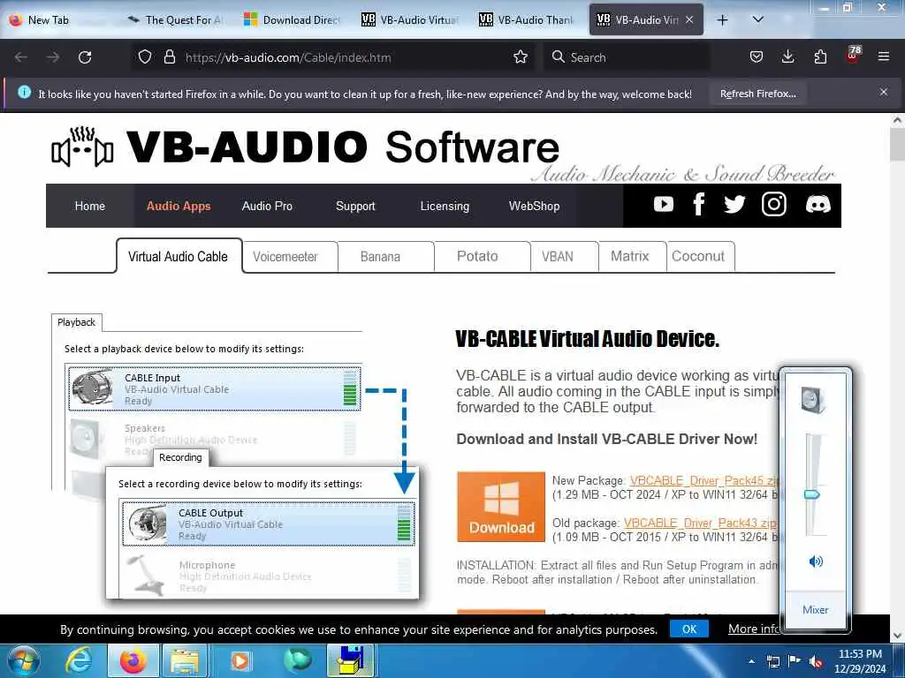Screen dimensions: 905x678
Task: Select the Potato tab
Action: click(477, 257)
